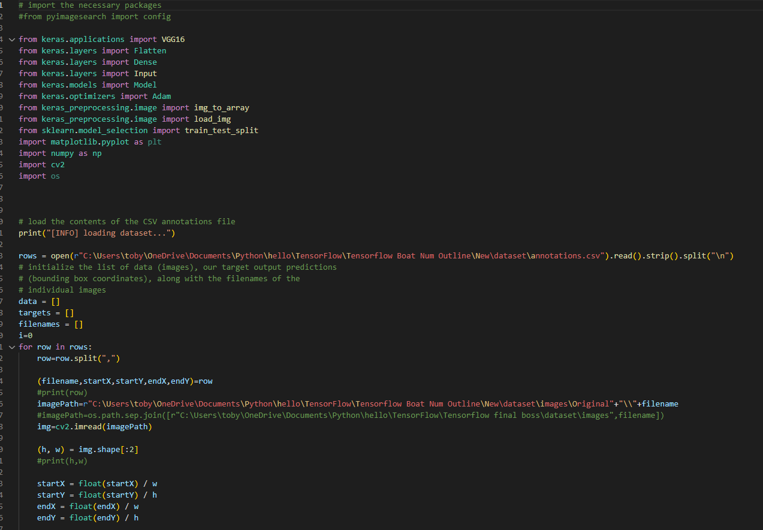Click the line 'startX = float(startX) / w'

click(97, 484)
